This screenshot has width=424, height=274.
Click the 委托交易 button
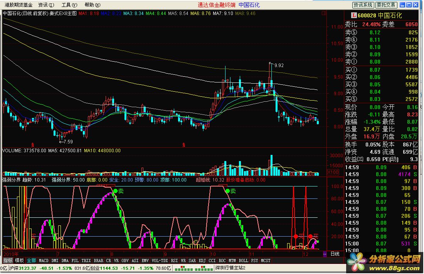coord(386,5)
